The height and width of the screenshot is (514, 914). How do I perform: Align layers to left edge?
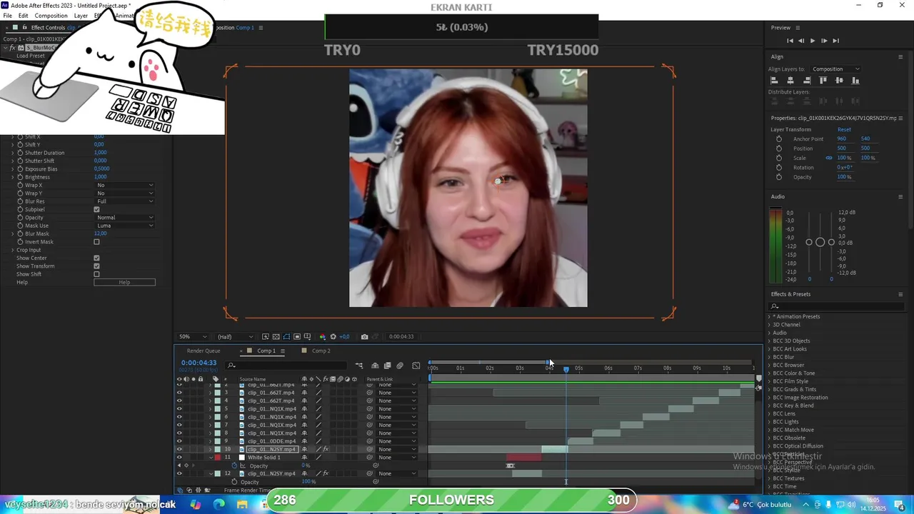point(774,81)
